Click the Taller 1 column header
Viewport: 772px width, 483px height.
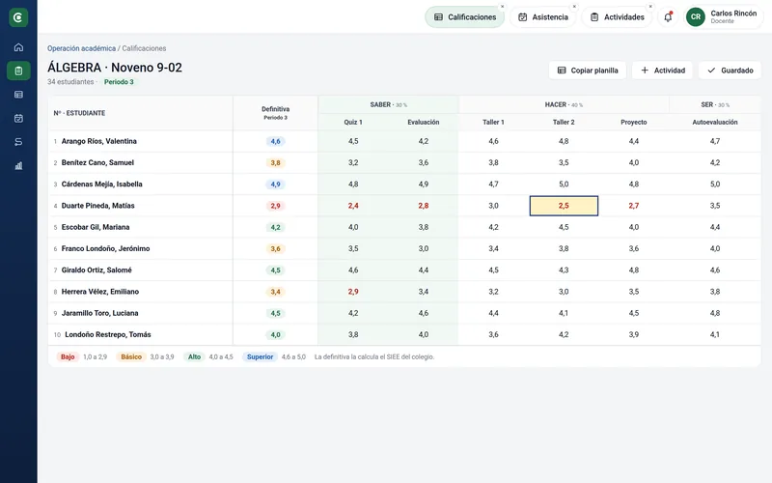pyautogui.click(x=493, y=122)
